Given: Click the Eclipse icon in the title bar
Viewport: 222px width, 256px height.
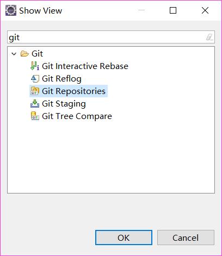Looking at the screenshot, I should 11,10.
